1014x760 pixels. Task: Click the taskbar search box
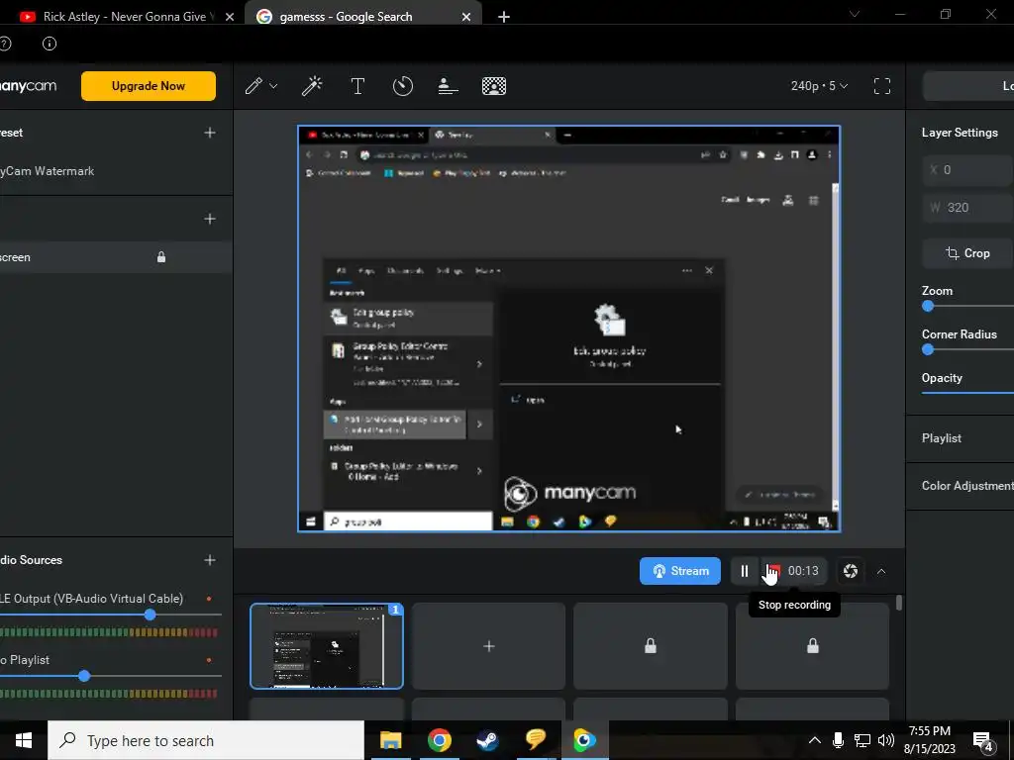pos(206,740)
